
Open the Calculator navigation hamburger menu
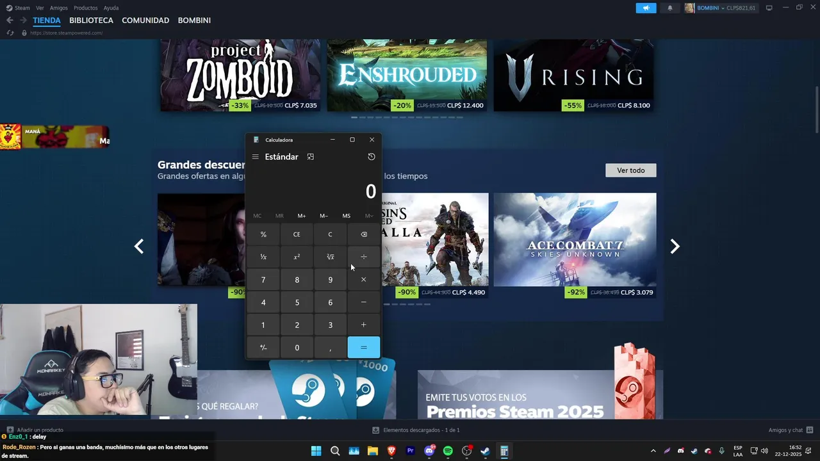[255, 157]
